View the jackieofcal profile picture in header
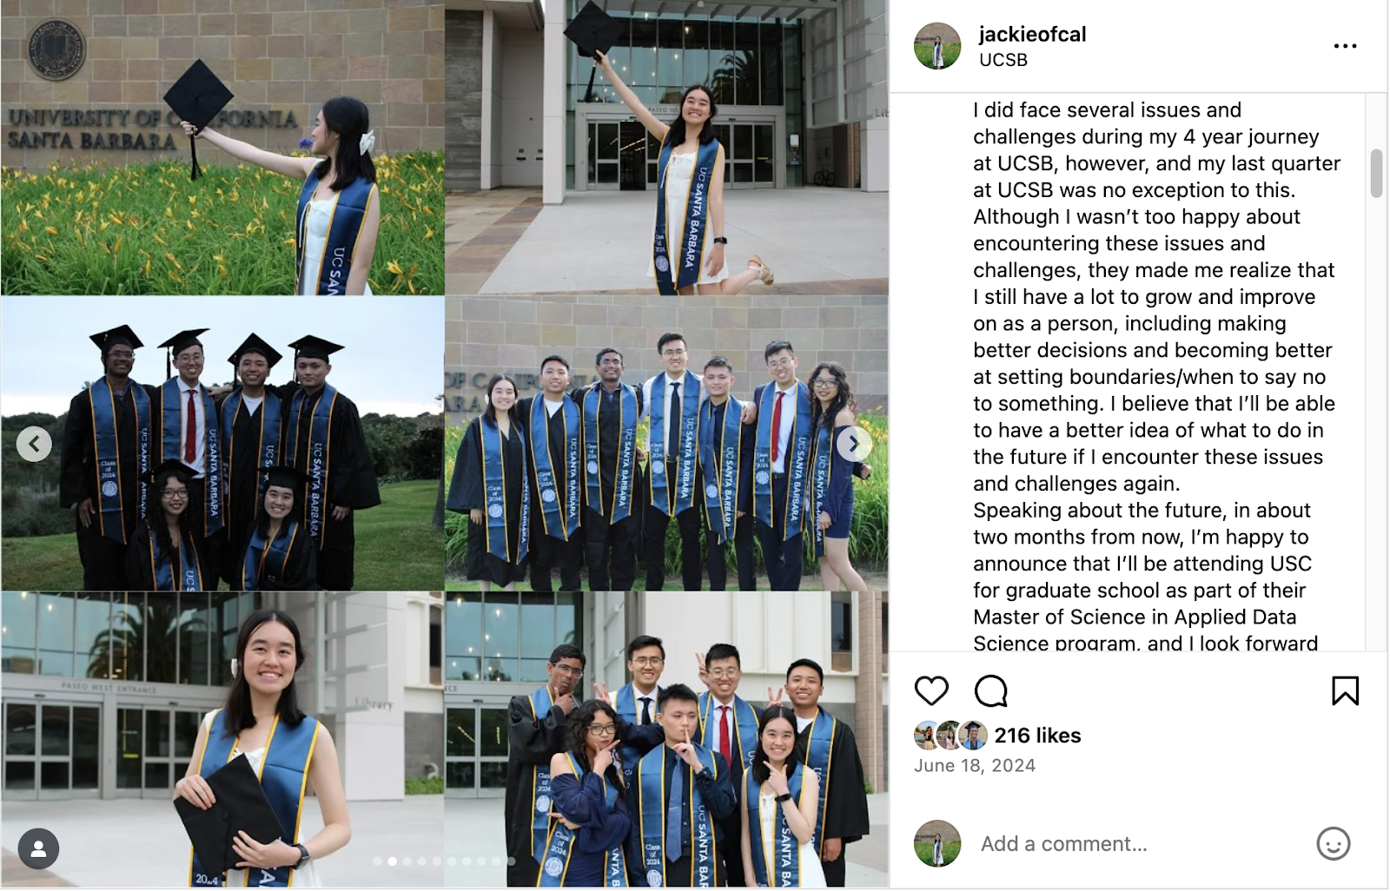This screenshot has width=1390, height=891. [937, 46]
